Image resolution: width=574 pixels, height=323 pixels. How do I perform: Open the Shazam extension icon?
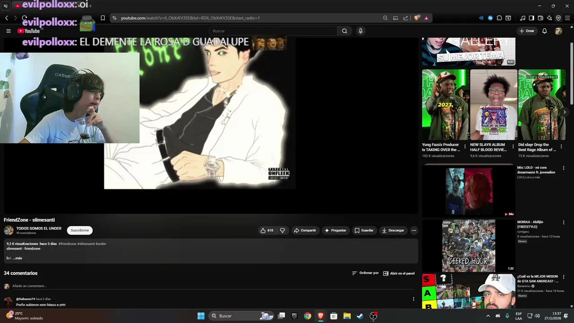pos(490,18)
